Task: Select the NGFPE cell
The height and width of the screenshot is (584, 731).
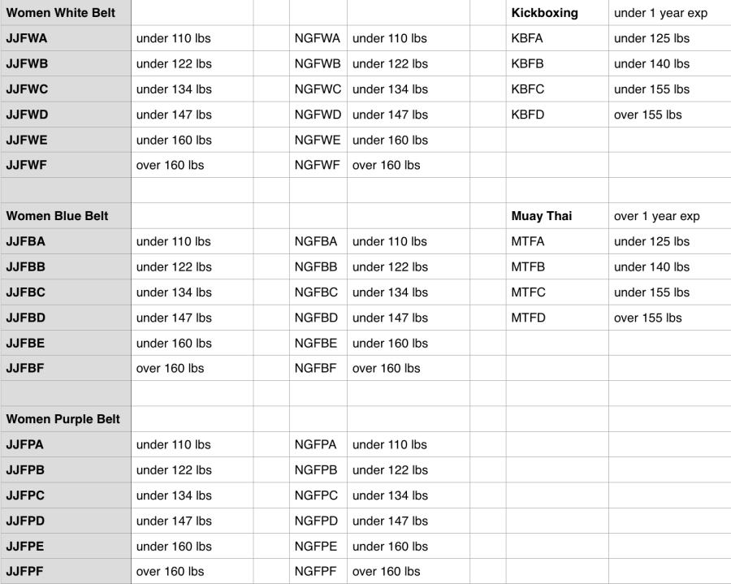Action: click(x=317, y=547)
